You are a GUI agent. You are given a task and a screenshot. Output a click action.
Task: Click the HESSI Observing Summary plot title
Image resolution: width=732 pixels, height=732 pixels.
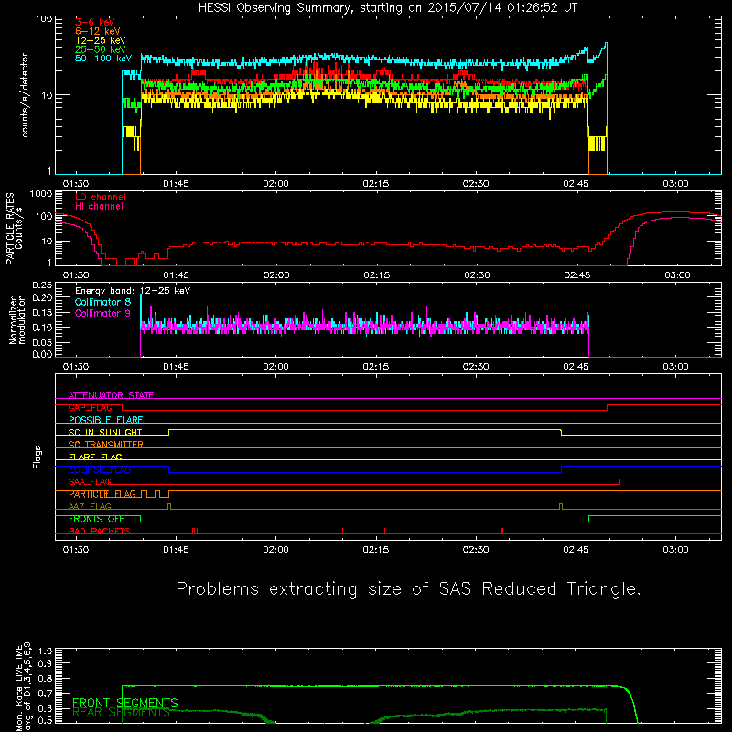tap(388, 8)
